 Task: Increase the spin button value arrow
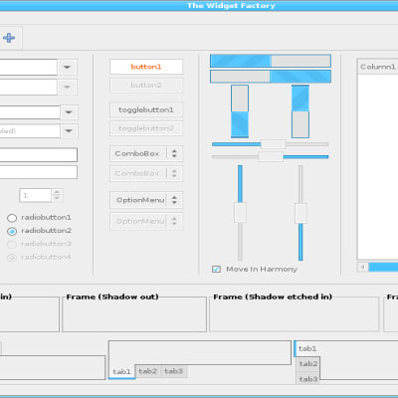tap(57, 192)
